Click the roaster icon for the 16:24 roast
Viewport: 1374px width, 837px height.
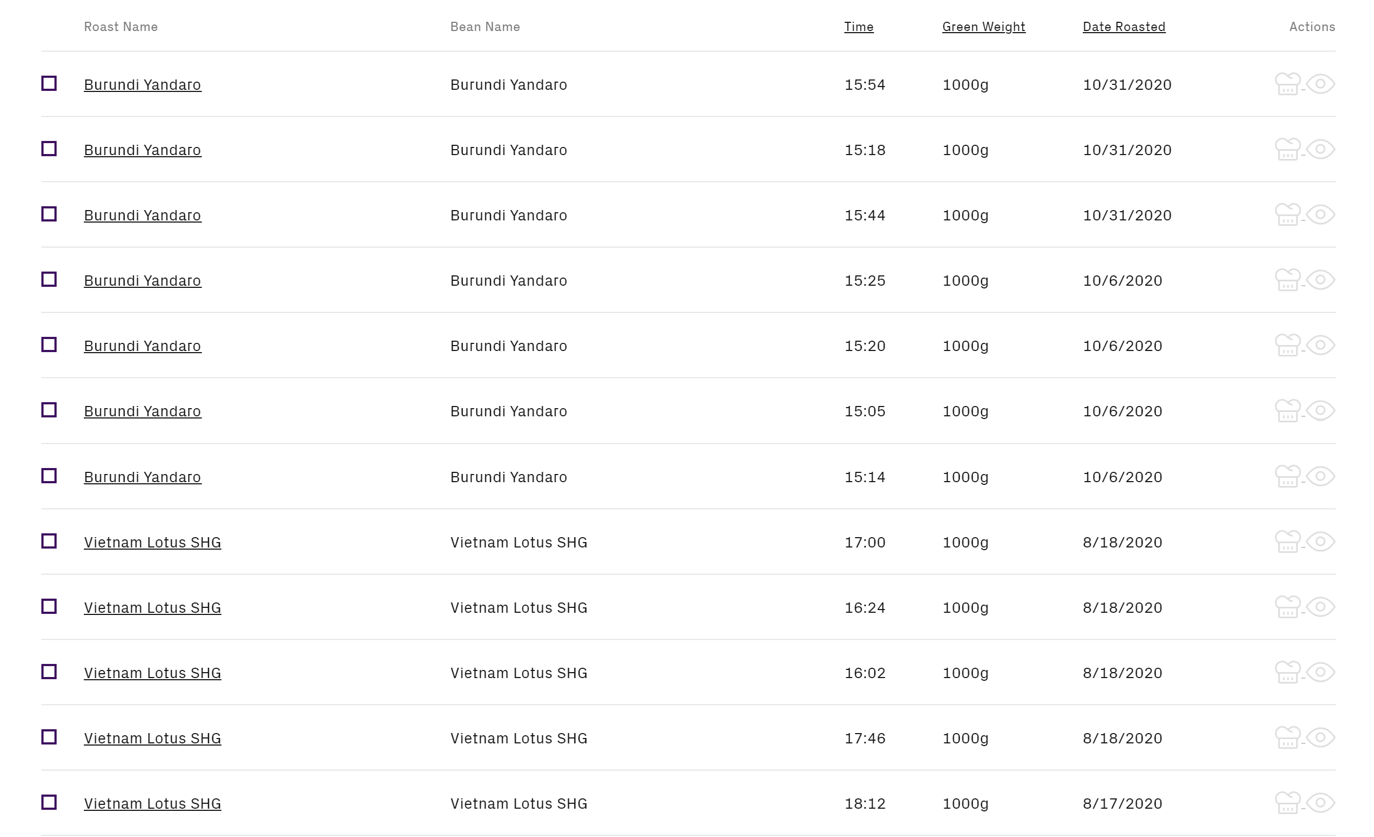pyautogui.click(x=1287, y=607)
